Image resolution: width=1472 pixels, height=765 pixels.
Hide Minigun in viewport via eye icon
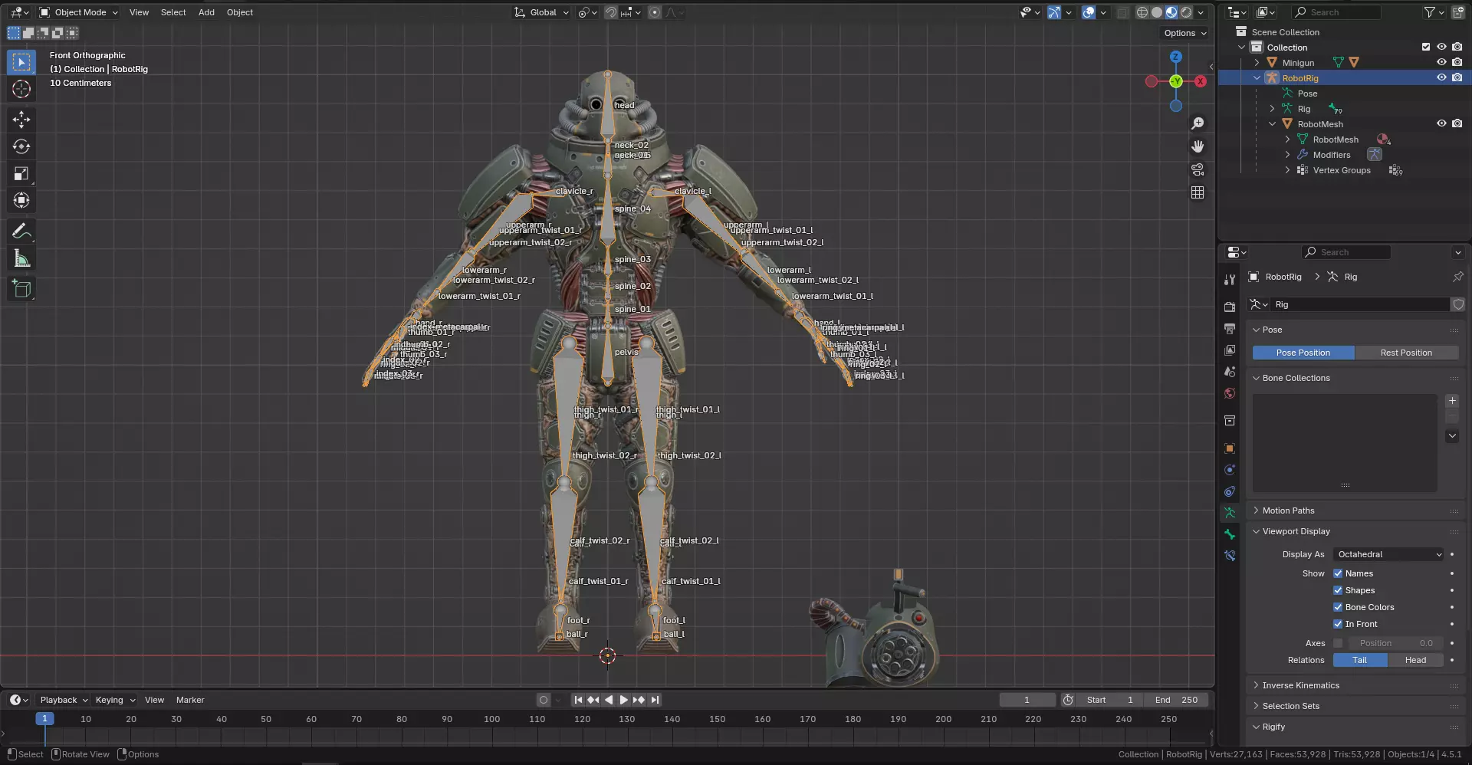click(x=1441, y=63)
